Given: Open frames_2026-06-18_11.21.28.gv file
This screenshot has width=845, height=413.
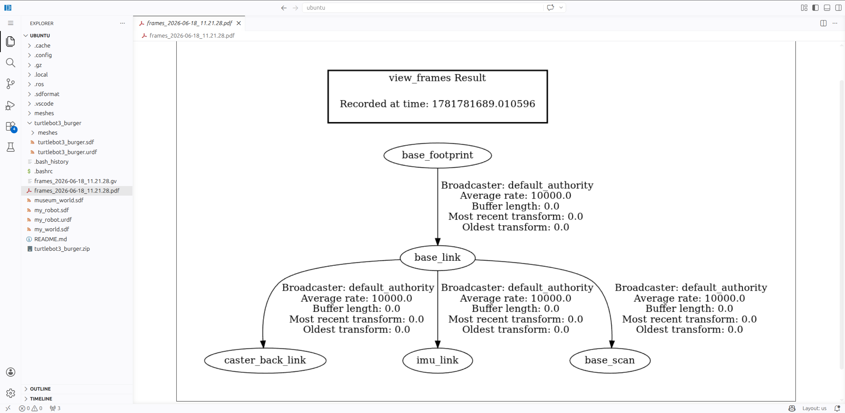Looking at the screenshot, I should coord(77,181).
